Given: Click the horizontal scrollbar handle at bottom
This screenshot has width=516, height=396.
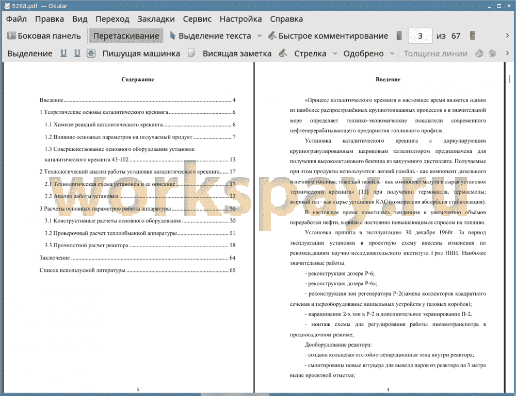Looking at the screenshot, I should coord(235,394).
